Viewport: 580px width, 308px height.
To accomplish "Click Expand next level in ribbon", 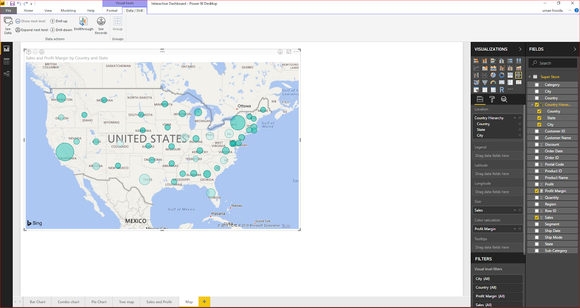I will pyautogui.click(x=32, y=30).
